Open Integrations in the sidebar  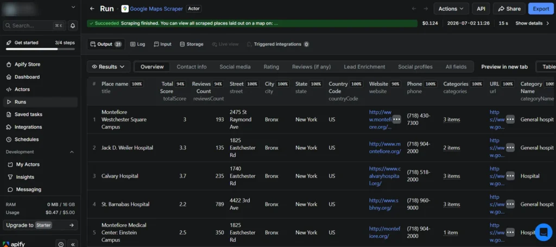coord(28,127)
